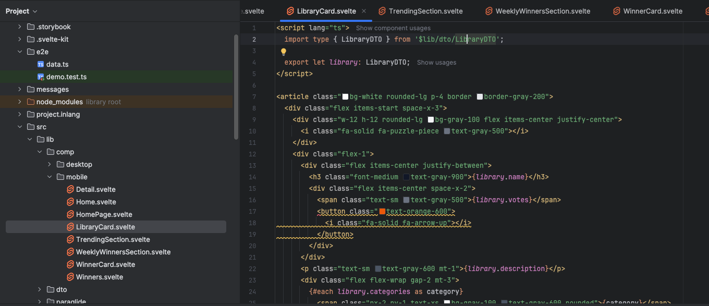Click the messages folder icon

pyautogui.click(x=31, y=89)
